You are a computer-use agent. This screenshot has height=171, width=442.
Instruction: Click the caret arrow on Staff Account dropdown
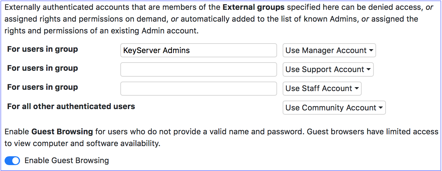[356, 89]
